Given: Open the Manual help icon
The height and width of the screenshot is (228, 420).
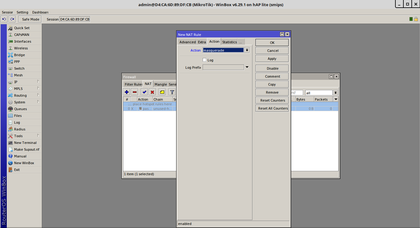Looking at the screenshot, I should 10,156.
